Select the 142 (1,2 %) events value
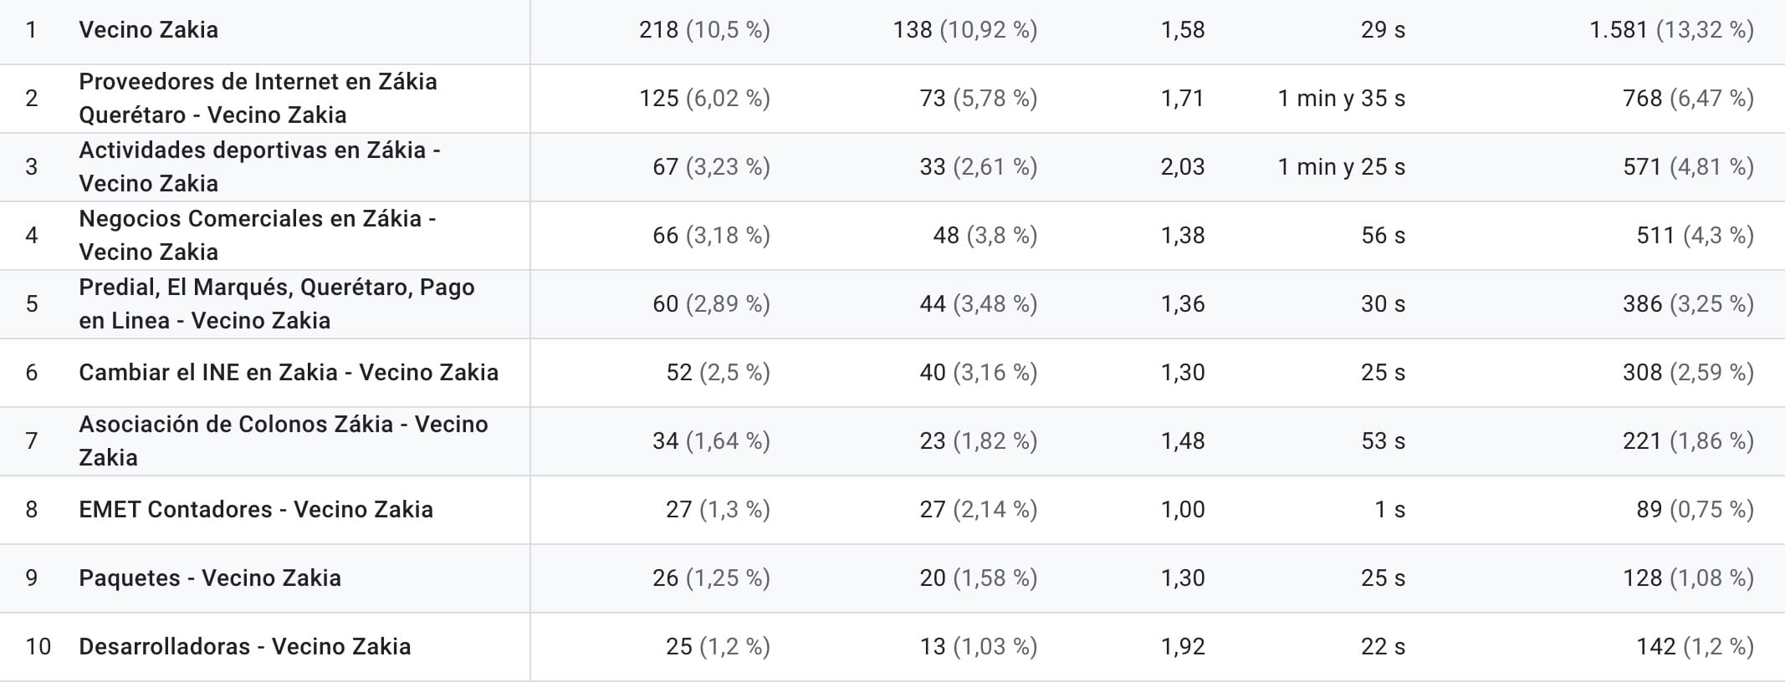The width and height of the screenshot is (1785, 682). 1695,647
